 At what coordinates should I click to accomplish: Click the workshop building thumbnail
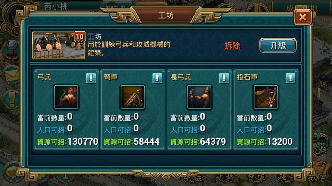pyautogui.click(x=59, y=45)
